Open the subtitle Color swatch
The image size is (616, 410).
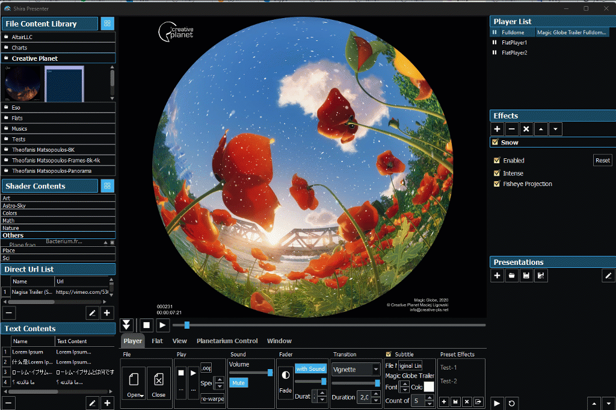[429, 387]
